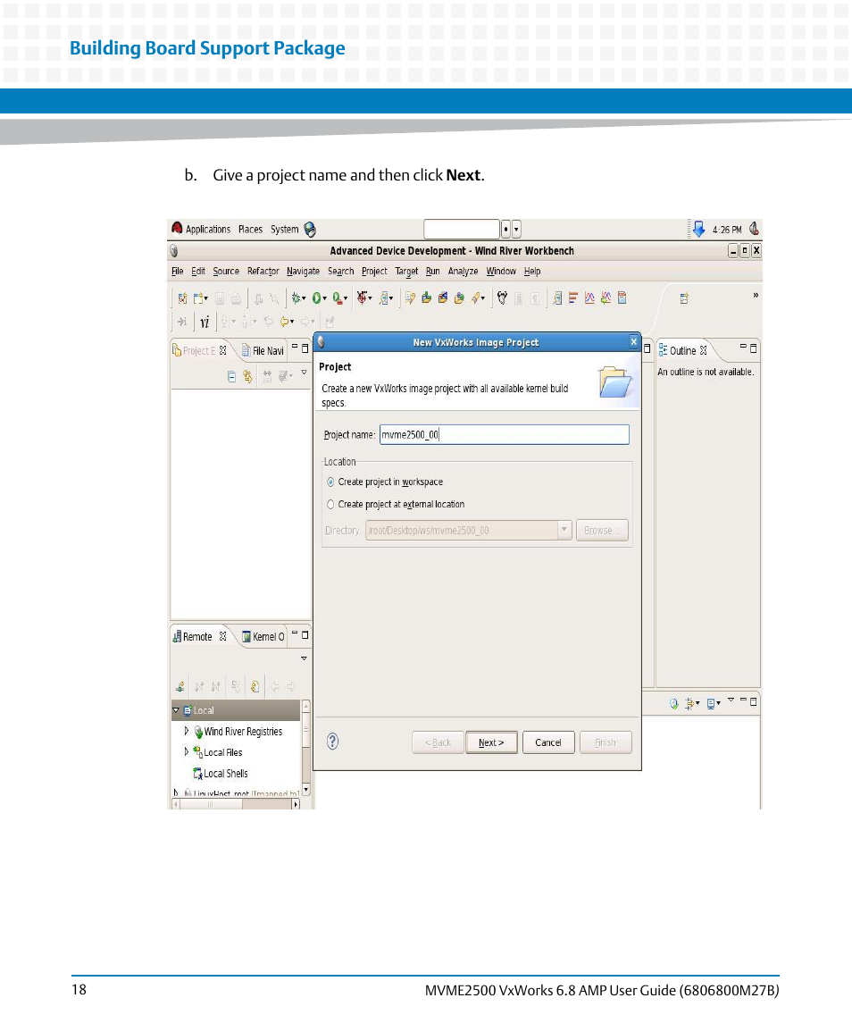Expand the Local Files node

coord(187,751)
